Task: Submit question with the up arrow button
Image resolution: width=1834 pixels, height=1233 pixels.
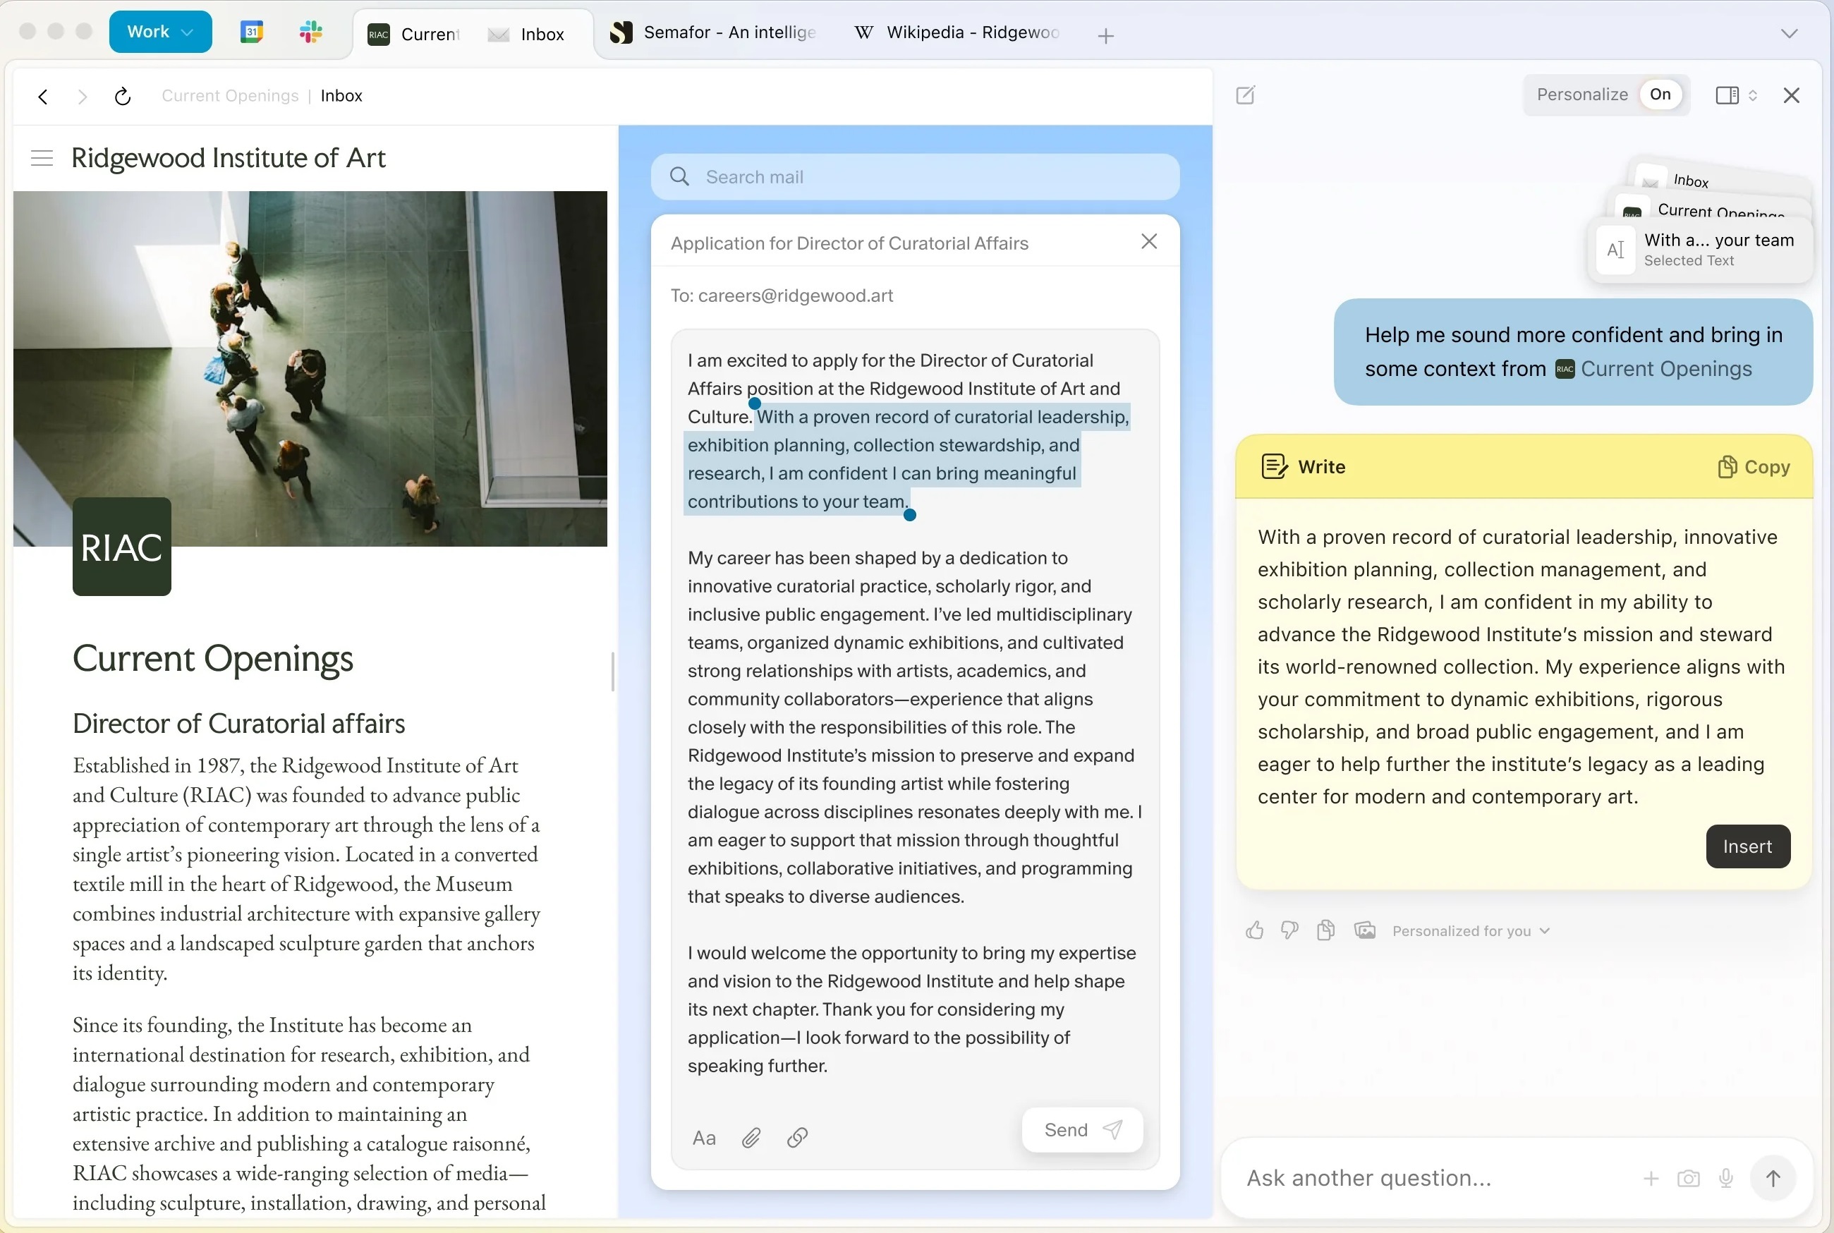Action: tap(1773, 1178)
